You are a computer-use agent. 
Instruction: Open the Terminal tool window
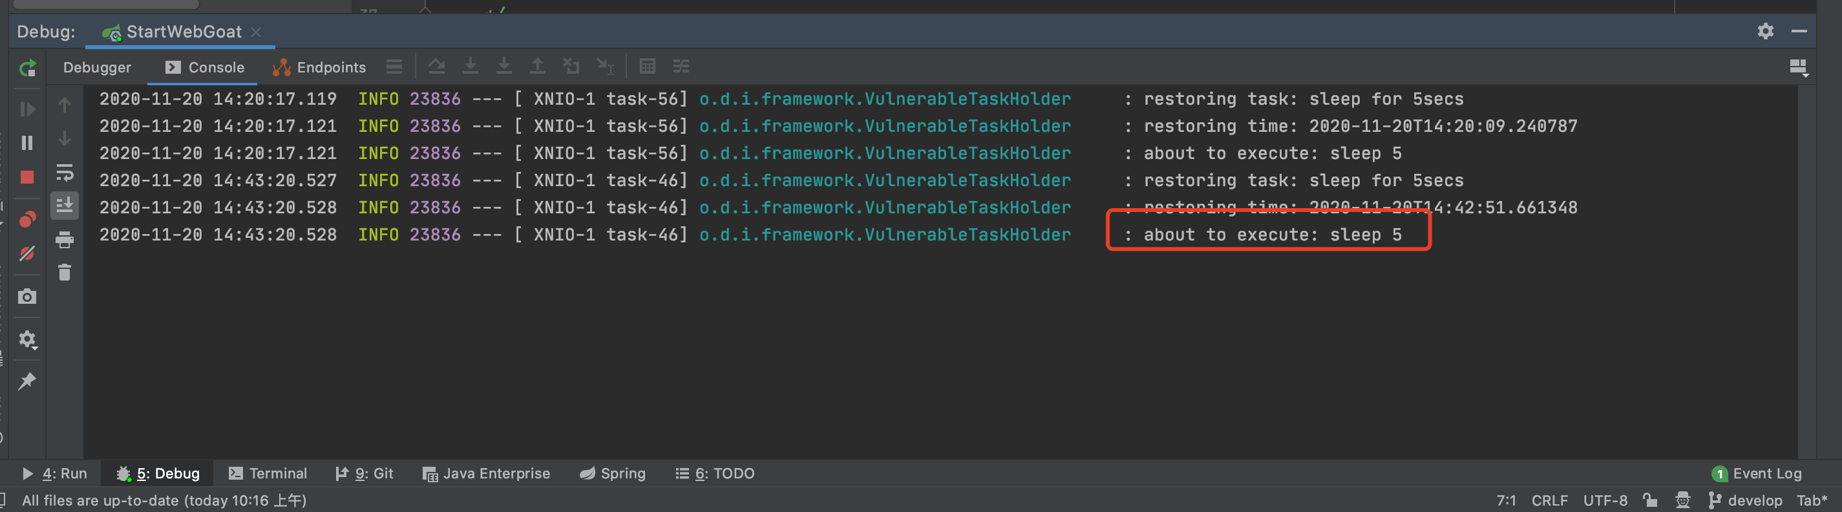(268, 473)
